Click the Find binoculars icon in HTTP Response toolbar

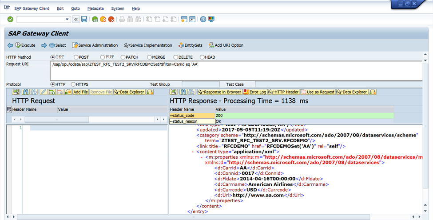[183, 92]
